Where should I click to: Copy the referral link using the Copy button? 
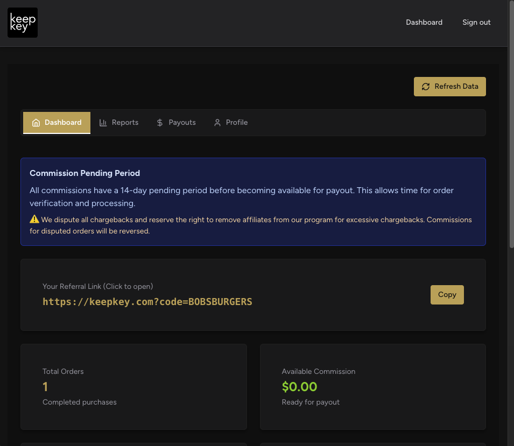click(447, 294)
